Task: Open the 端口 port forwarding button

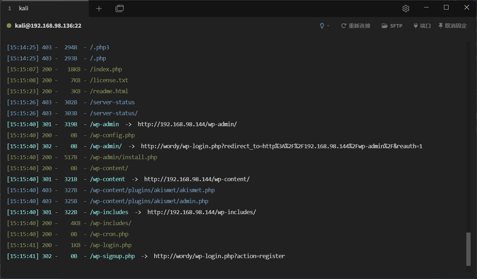Action: 422,26
